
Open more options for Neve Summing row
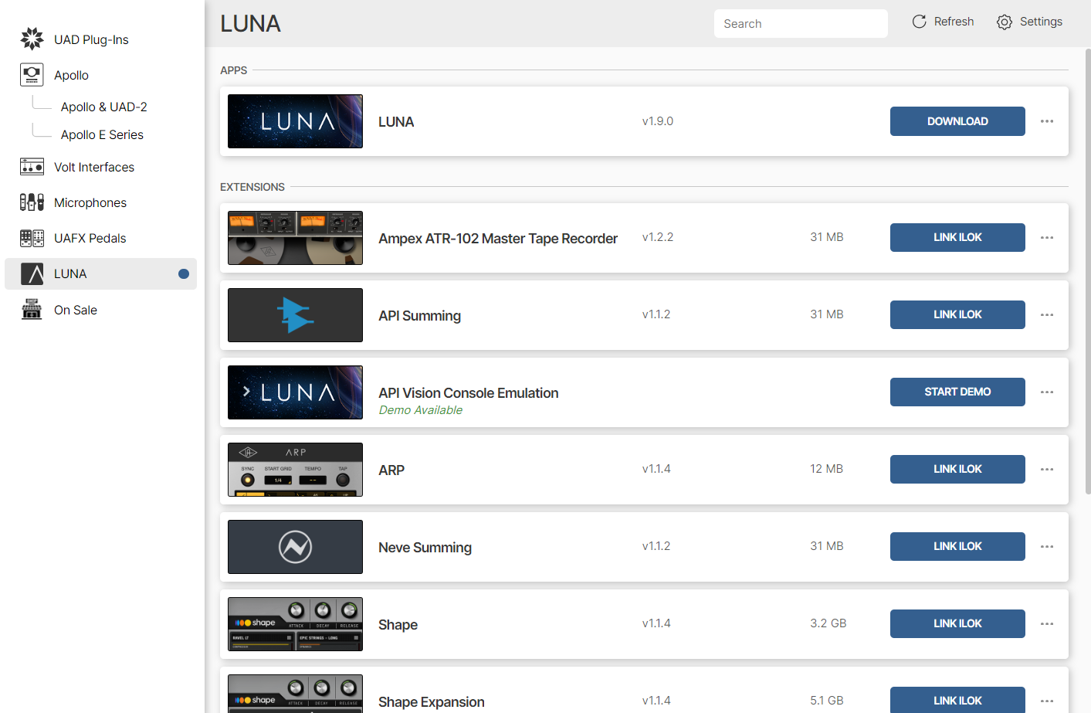(1047, 546)
